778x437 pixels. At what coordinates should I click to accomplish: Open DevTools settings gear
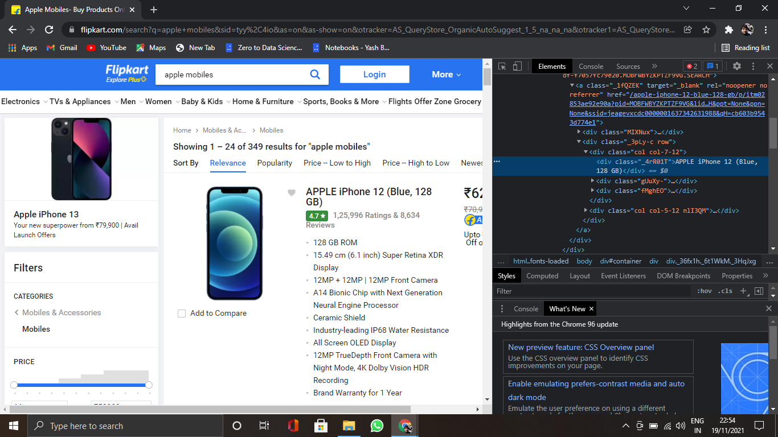[x=737, y=66]
